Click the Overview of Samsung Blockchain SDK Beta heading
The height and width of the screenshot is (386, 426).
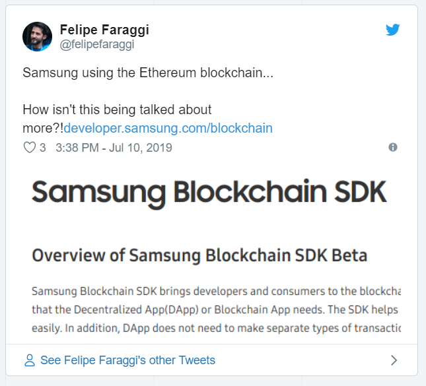199,255
